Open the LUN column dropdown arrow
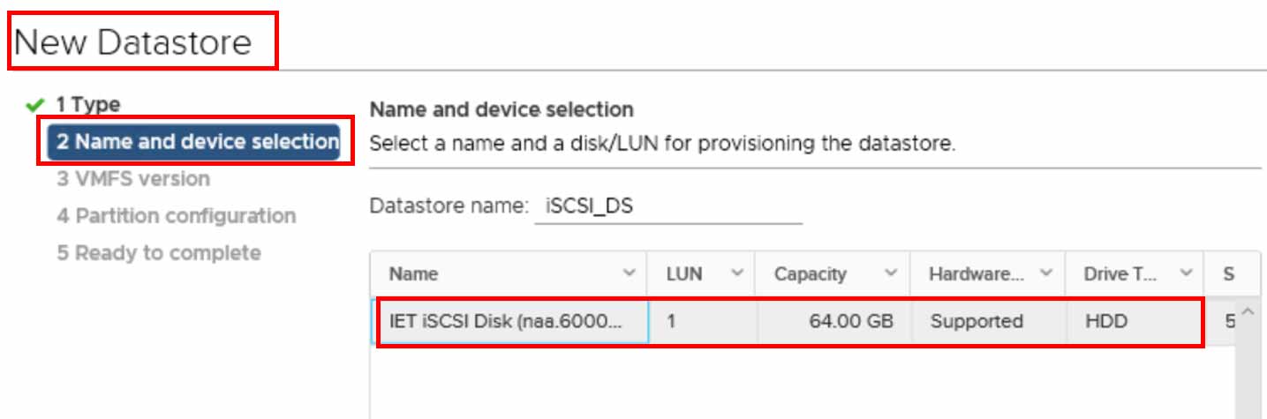Viewport: 1267px width, 419px height. (x=737, y=273)
